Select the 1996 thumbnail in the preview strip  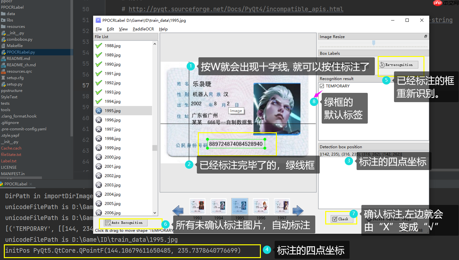coord(261,207)
